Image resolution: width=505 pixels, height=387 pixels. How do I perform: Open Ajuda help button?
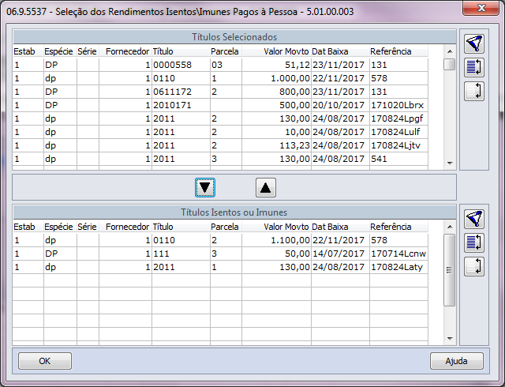point(456,361)
